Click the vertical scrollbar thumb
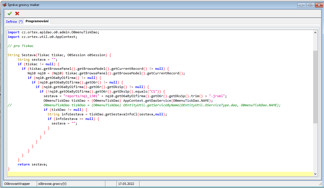324x188 pixels. (315, 87)
